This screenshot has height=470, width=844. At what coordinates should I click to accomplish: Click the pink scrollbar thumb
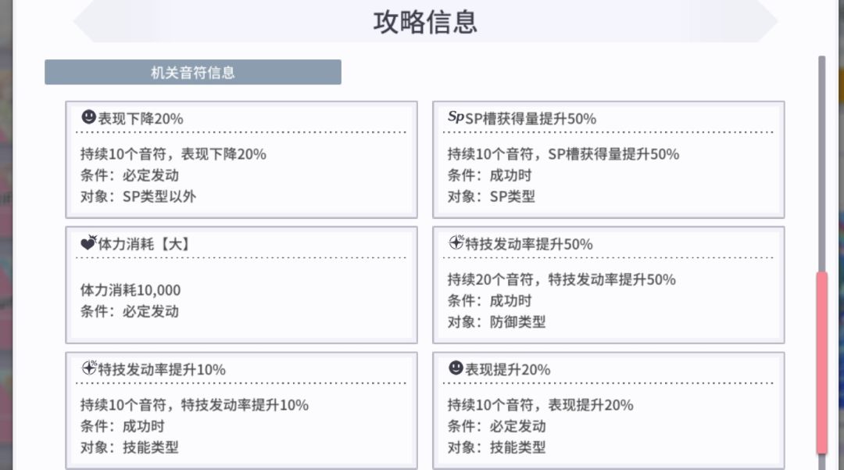click(821, 362)
